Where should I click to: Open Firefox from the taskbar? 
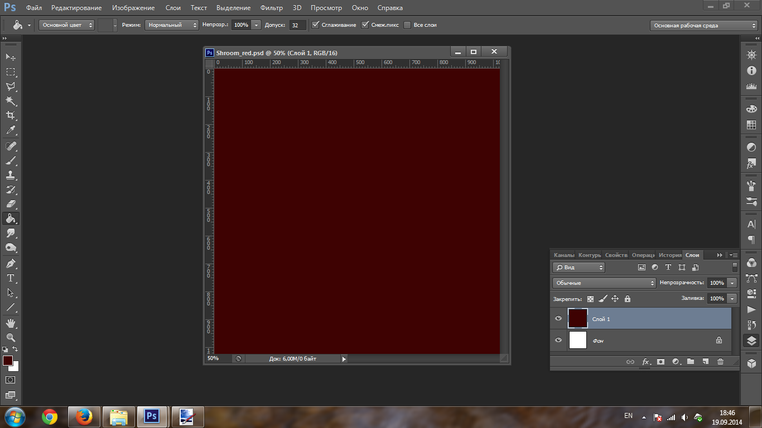coord(84,416)
